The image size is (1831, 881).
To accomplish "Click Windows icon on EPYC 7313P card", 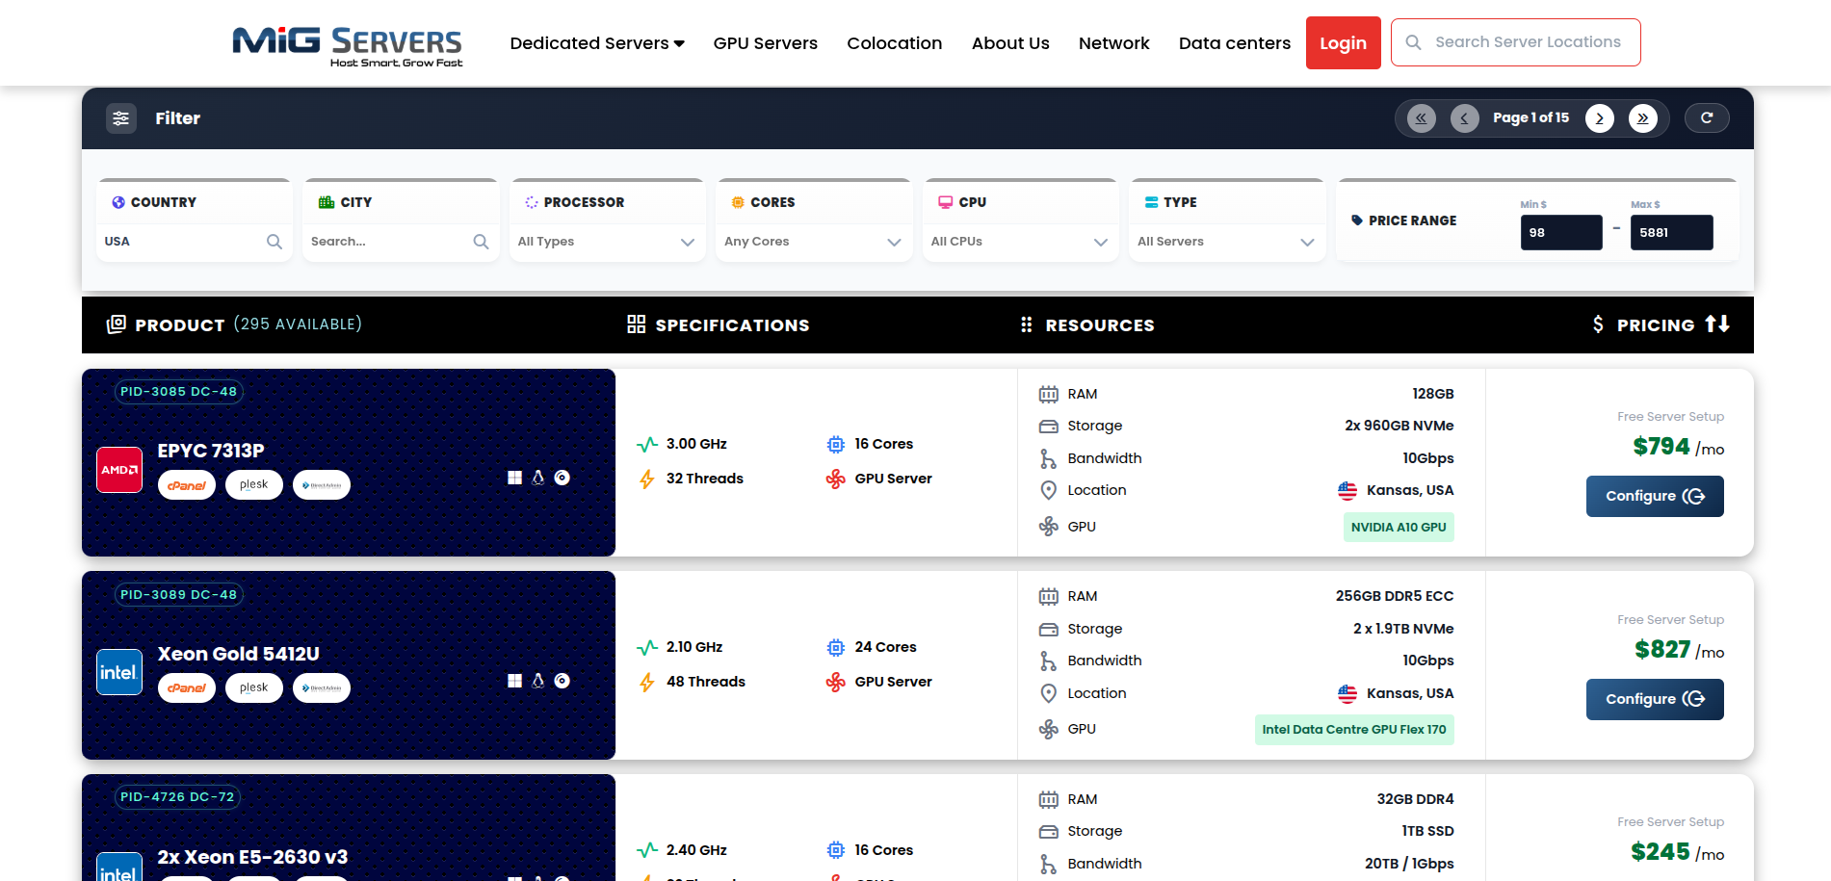I will tap(515, 478).
